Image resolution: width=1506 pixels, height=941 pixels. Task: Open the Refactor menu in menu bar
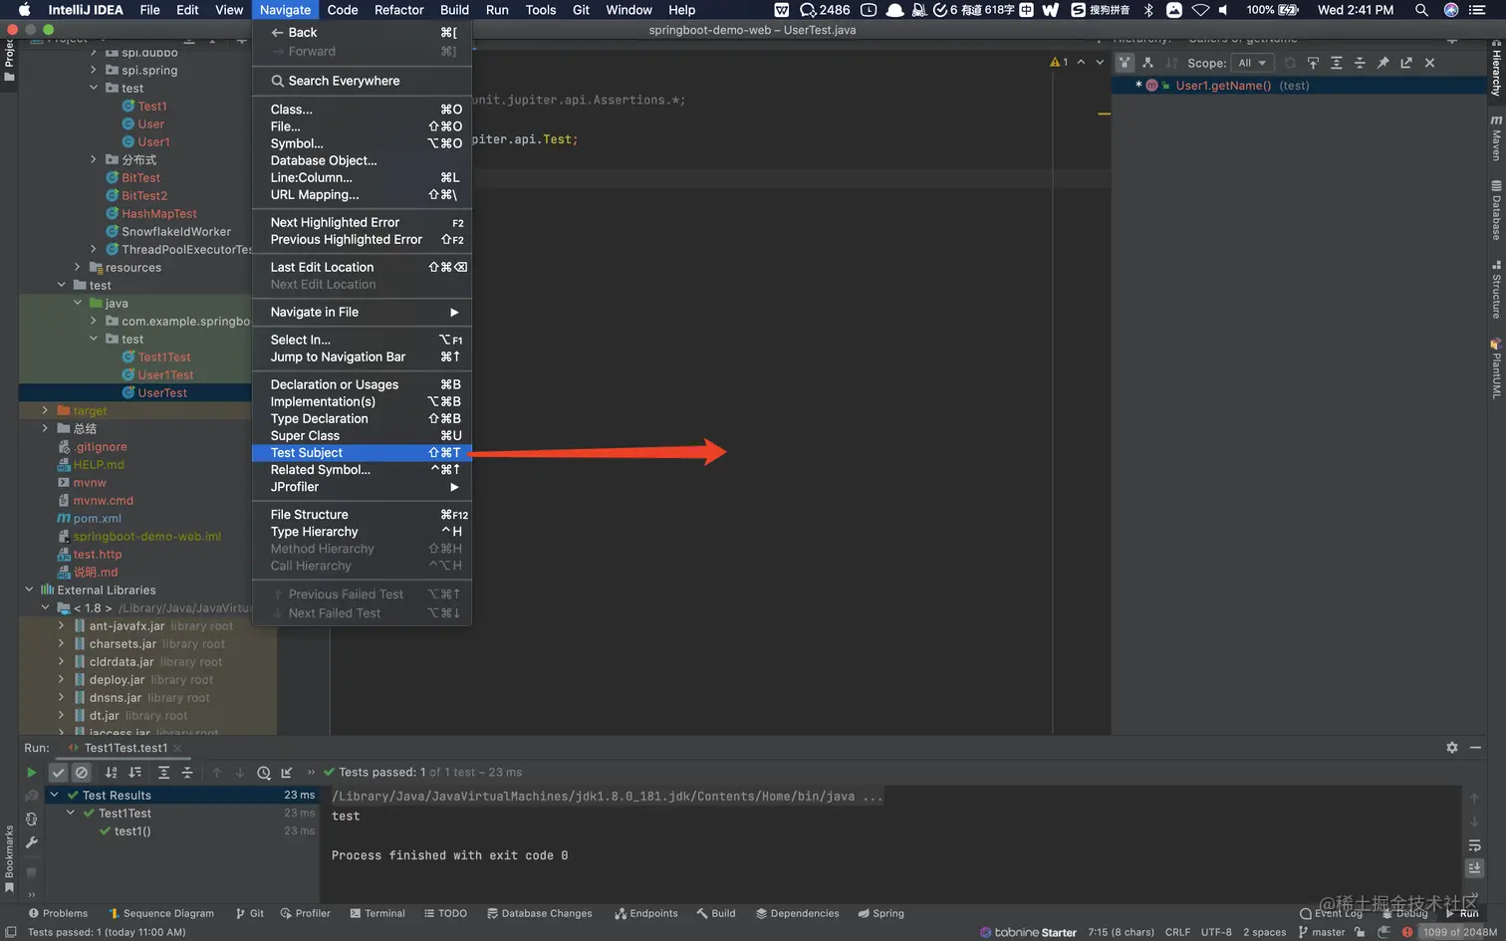click(398, 10)
